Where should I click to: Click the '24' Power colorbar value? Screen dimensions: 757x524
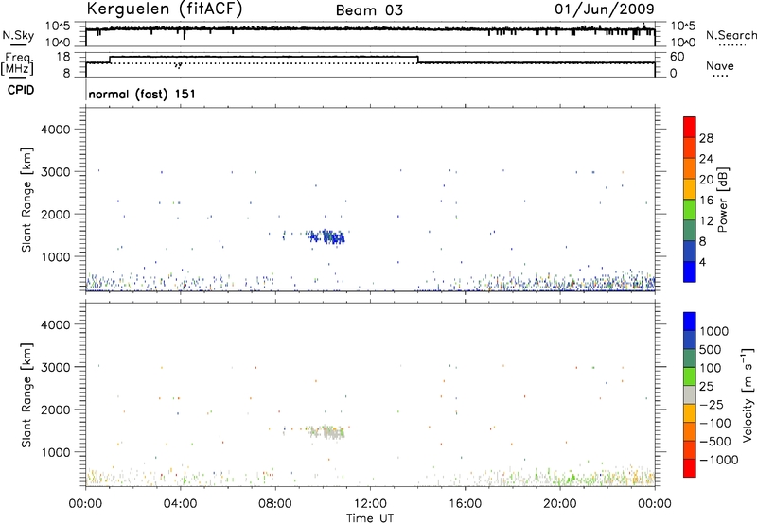coord(706,159)
